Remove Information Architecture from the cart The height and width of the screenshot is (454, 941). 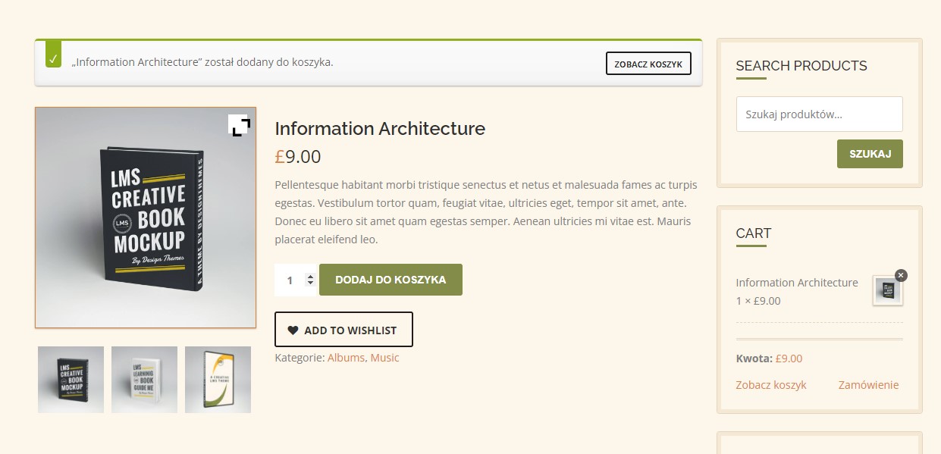901,275
